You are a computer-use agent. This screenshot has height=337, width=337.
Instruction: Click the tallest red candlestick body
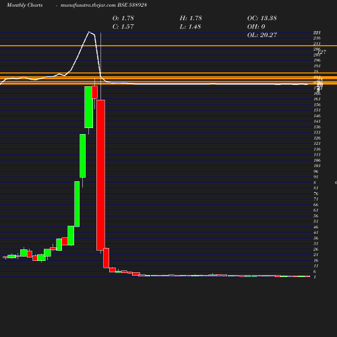tap(100, 175)
